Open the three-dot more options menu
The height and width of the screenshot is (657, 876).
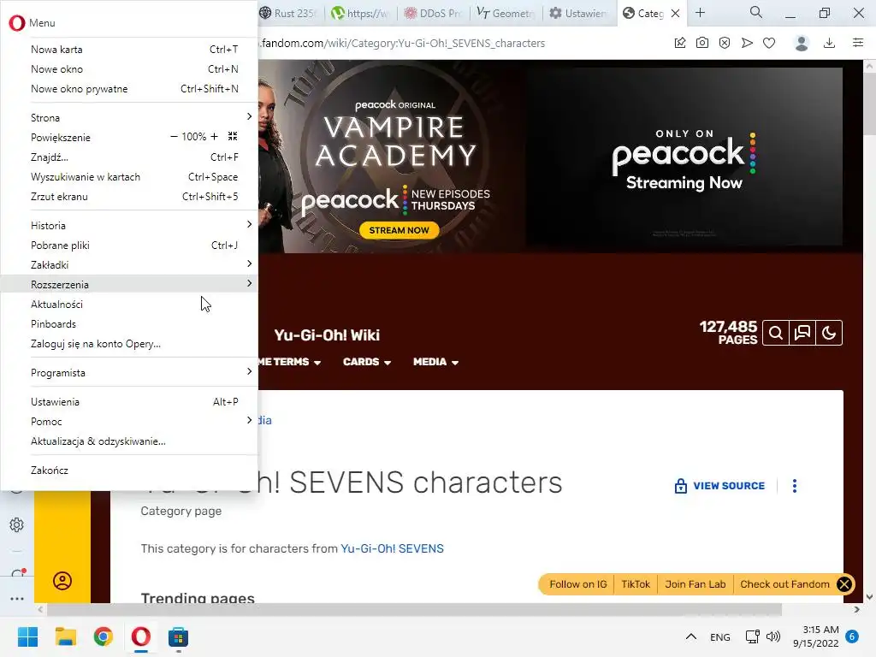[795, 486]
